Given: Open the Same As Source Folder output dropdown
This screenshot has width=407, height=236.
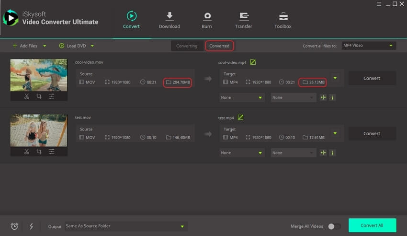Looking at the screenshot, I should pyautogui.click(x=125, y=226).
